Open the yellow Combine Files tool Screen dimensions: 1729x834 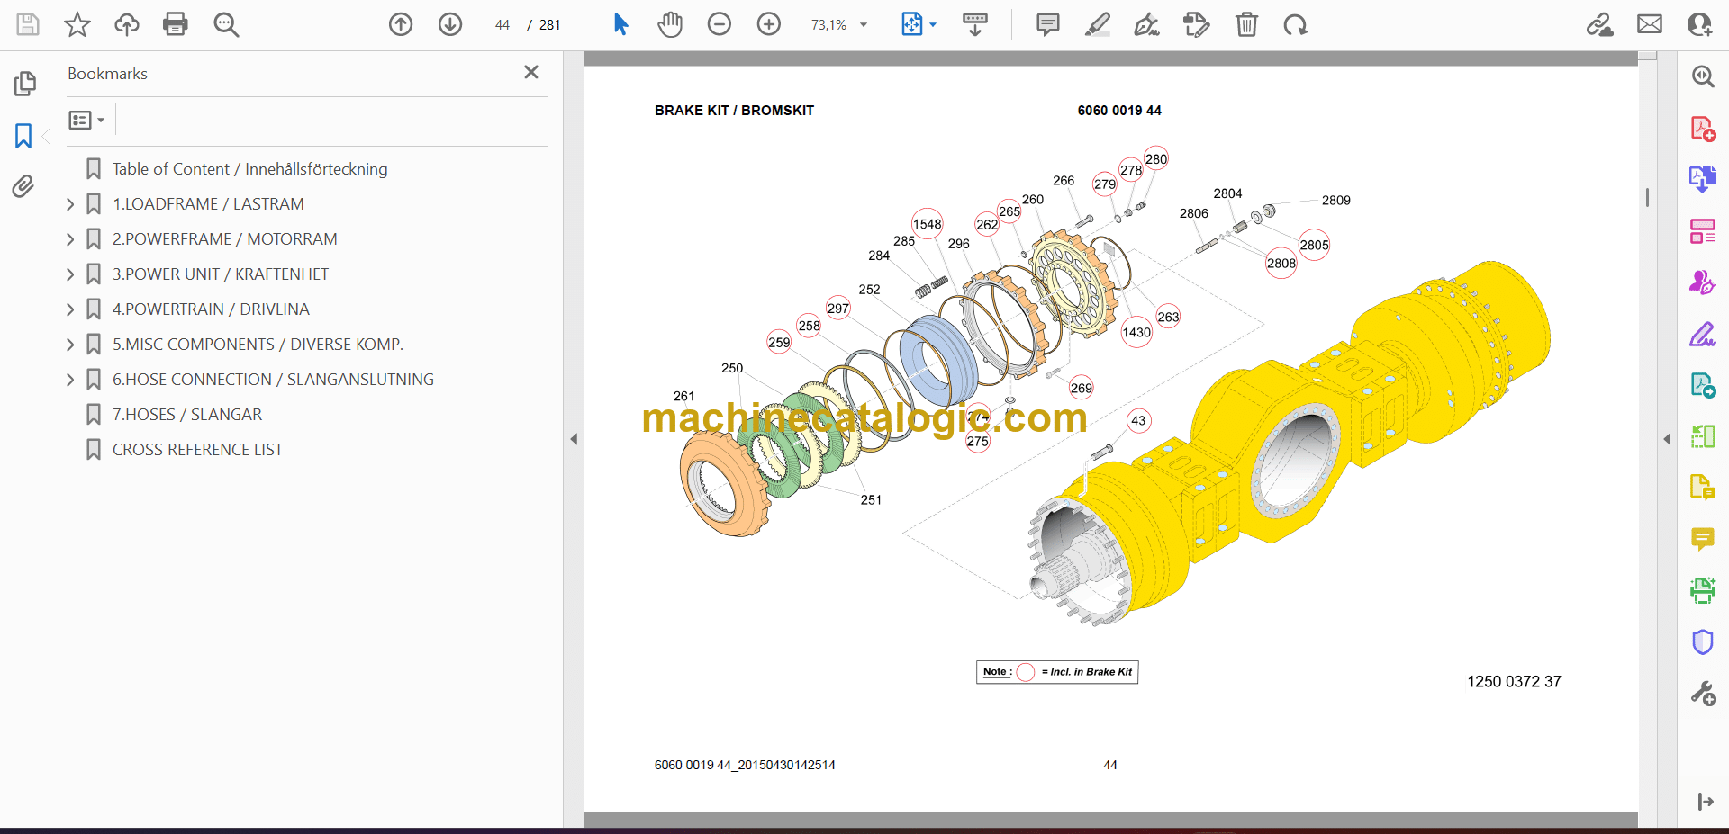[x=1702, y=488]
